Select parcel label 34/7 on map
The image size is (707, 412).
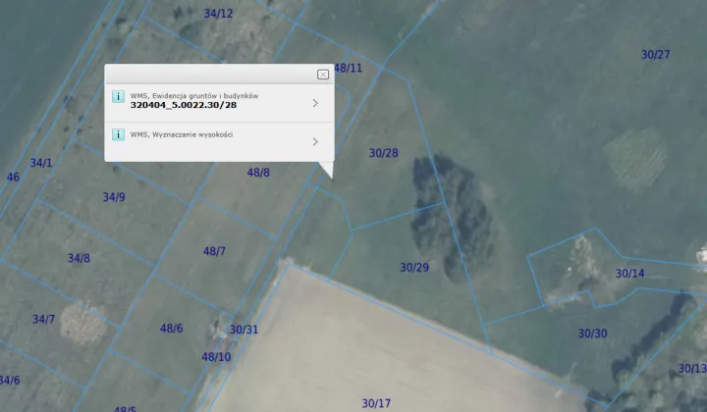[43, 320]
